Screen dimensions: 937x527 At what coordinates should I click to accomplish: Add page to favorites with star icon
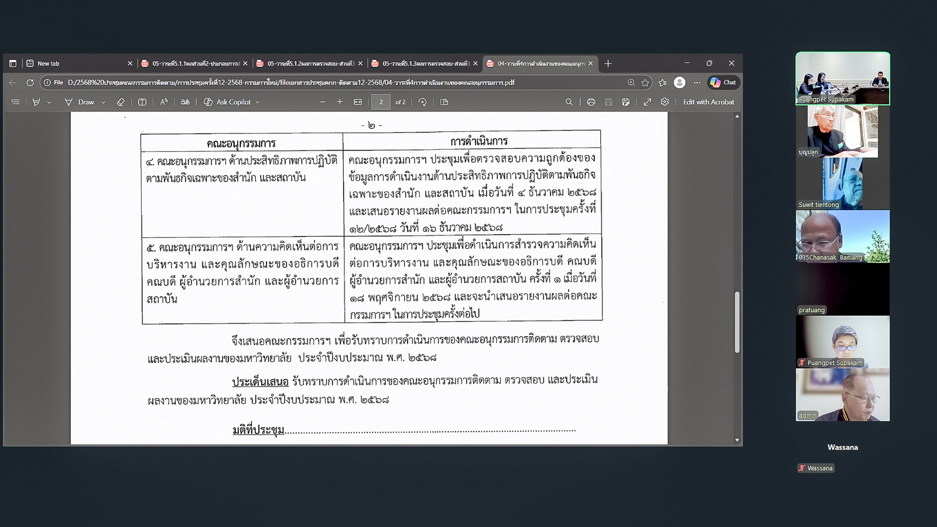[x=645, y=83]
